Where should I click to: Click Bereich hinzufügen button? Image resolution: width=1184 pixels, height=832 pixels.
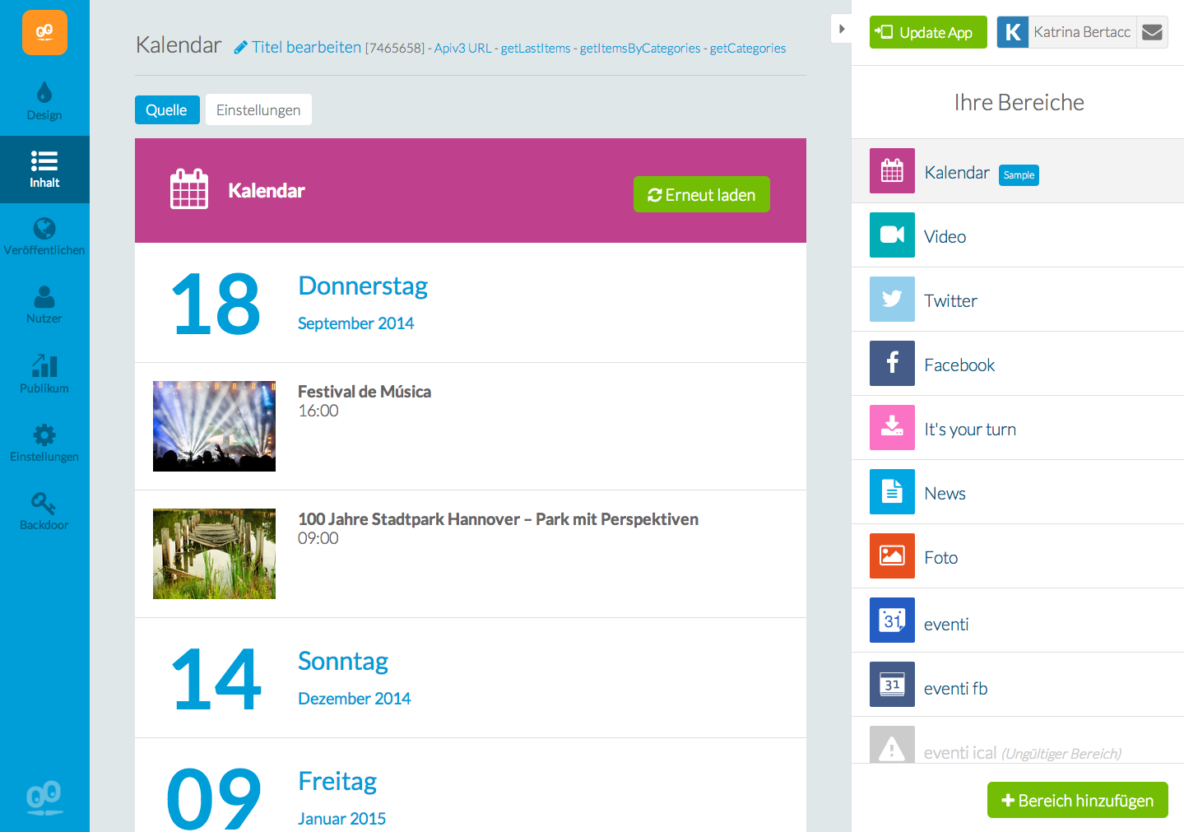(1077, 800)
